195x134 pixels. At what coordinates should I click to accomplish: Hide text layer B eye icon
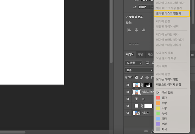(x=128, y=99)
